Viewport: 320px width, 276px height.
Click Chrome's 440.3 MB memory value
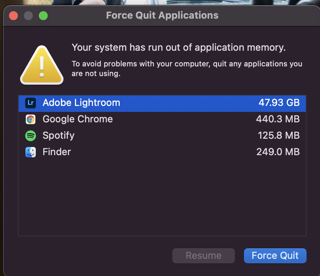coord(278,119)
